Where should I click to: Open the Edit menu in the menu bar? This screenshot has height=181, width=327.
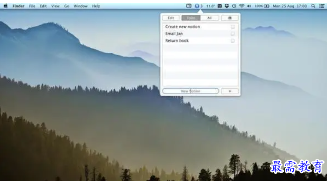click(x=43, y=6)
